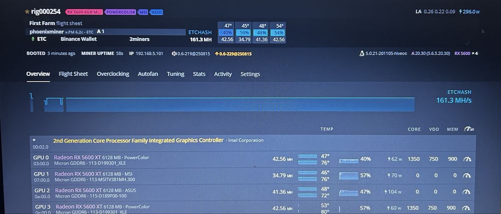The image size is (501, 214).
Task: Click the 2miners pool label
Action: click(x=139, y=39)
